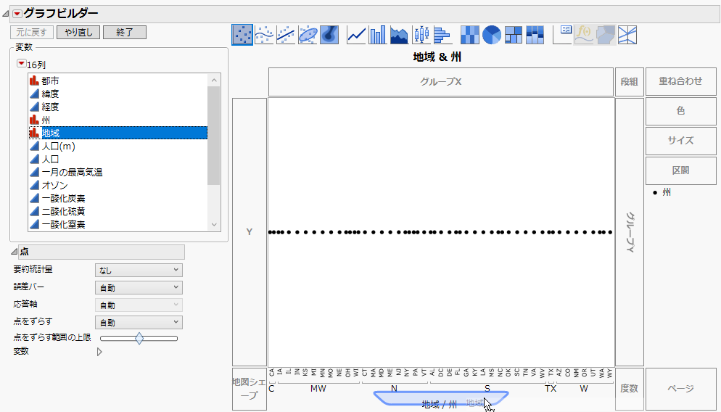721x412 pixels.
Task: Select the Histogram element icon
Action: (442, 35)
